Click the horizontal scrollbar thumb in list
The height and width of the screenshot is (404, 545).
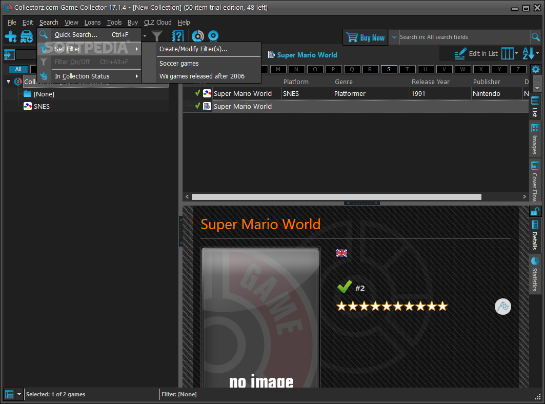click(336, 197)
